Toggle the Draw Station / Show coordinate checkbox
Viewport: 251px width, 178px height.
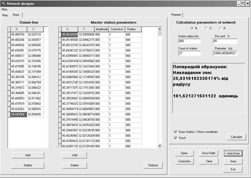click(x=176, y=132)
